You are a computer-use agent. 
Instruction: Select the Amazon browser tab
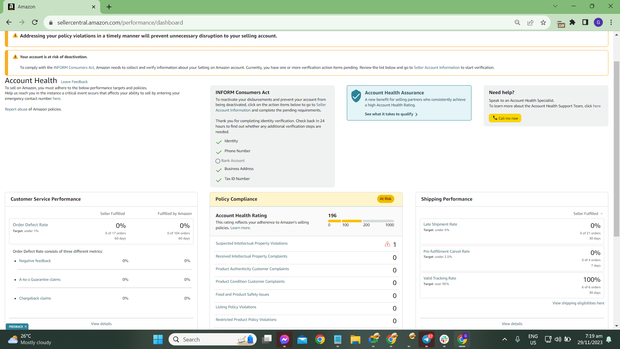(52, 7)
